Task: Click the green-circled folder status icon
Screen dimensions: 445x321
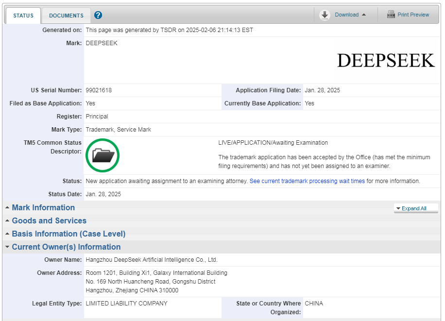Action: (x=103, y=155)
